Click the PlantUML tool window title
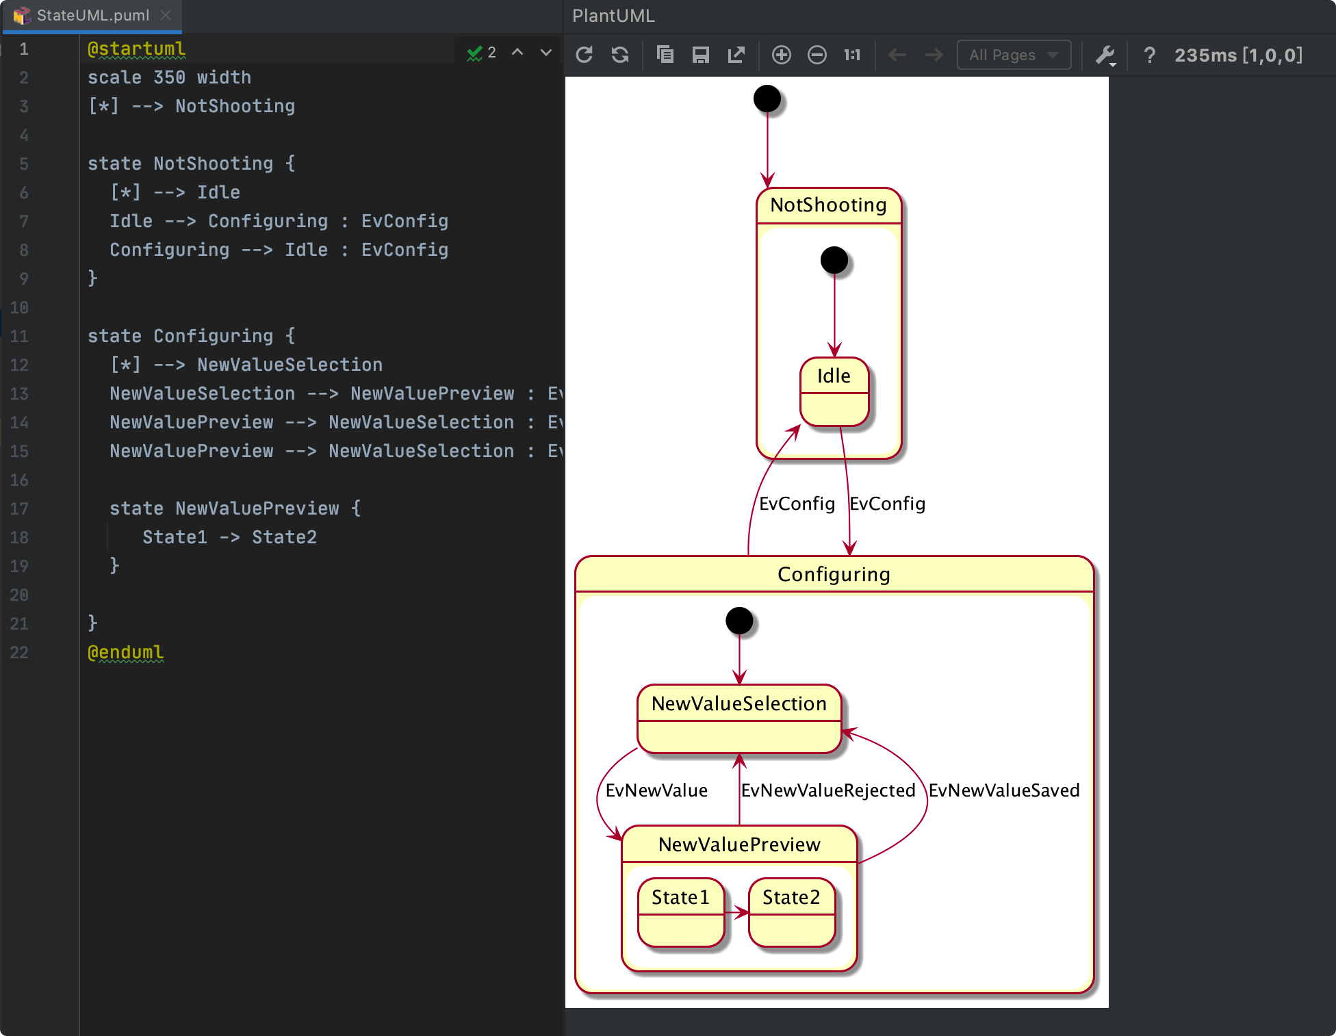 pos(613,16)
